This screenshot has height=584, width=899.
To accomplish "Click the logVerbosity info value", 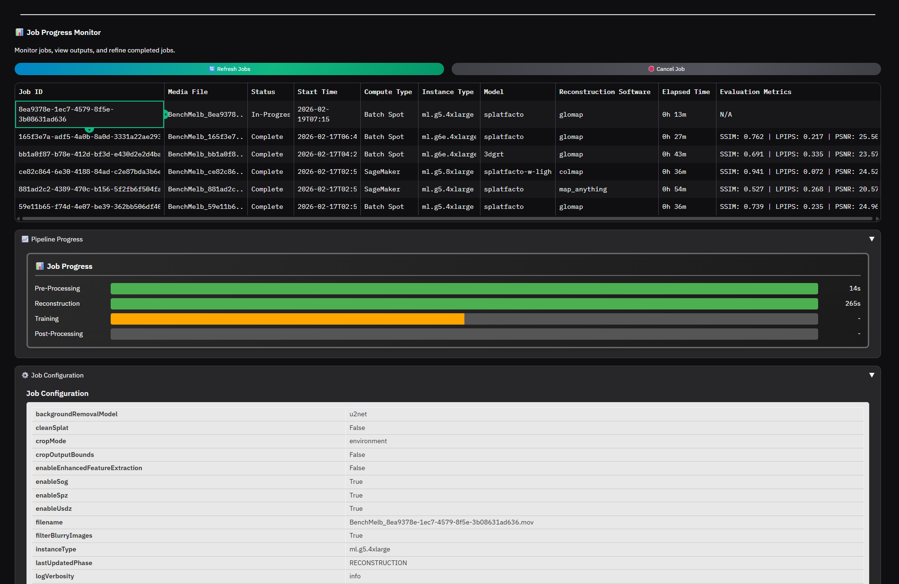I will [x=355, y=576].
